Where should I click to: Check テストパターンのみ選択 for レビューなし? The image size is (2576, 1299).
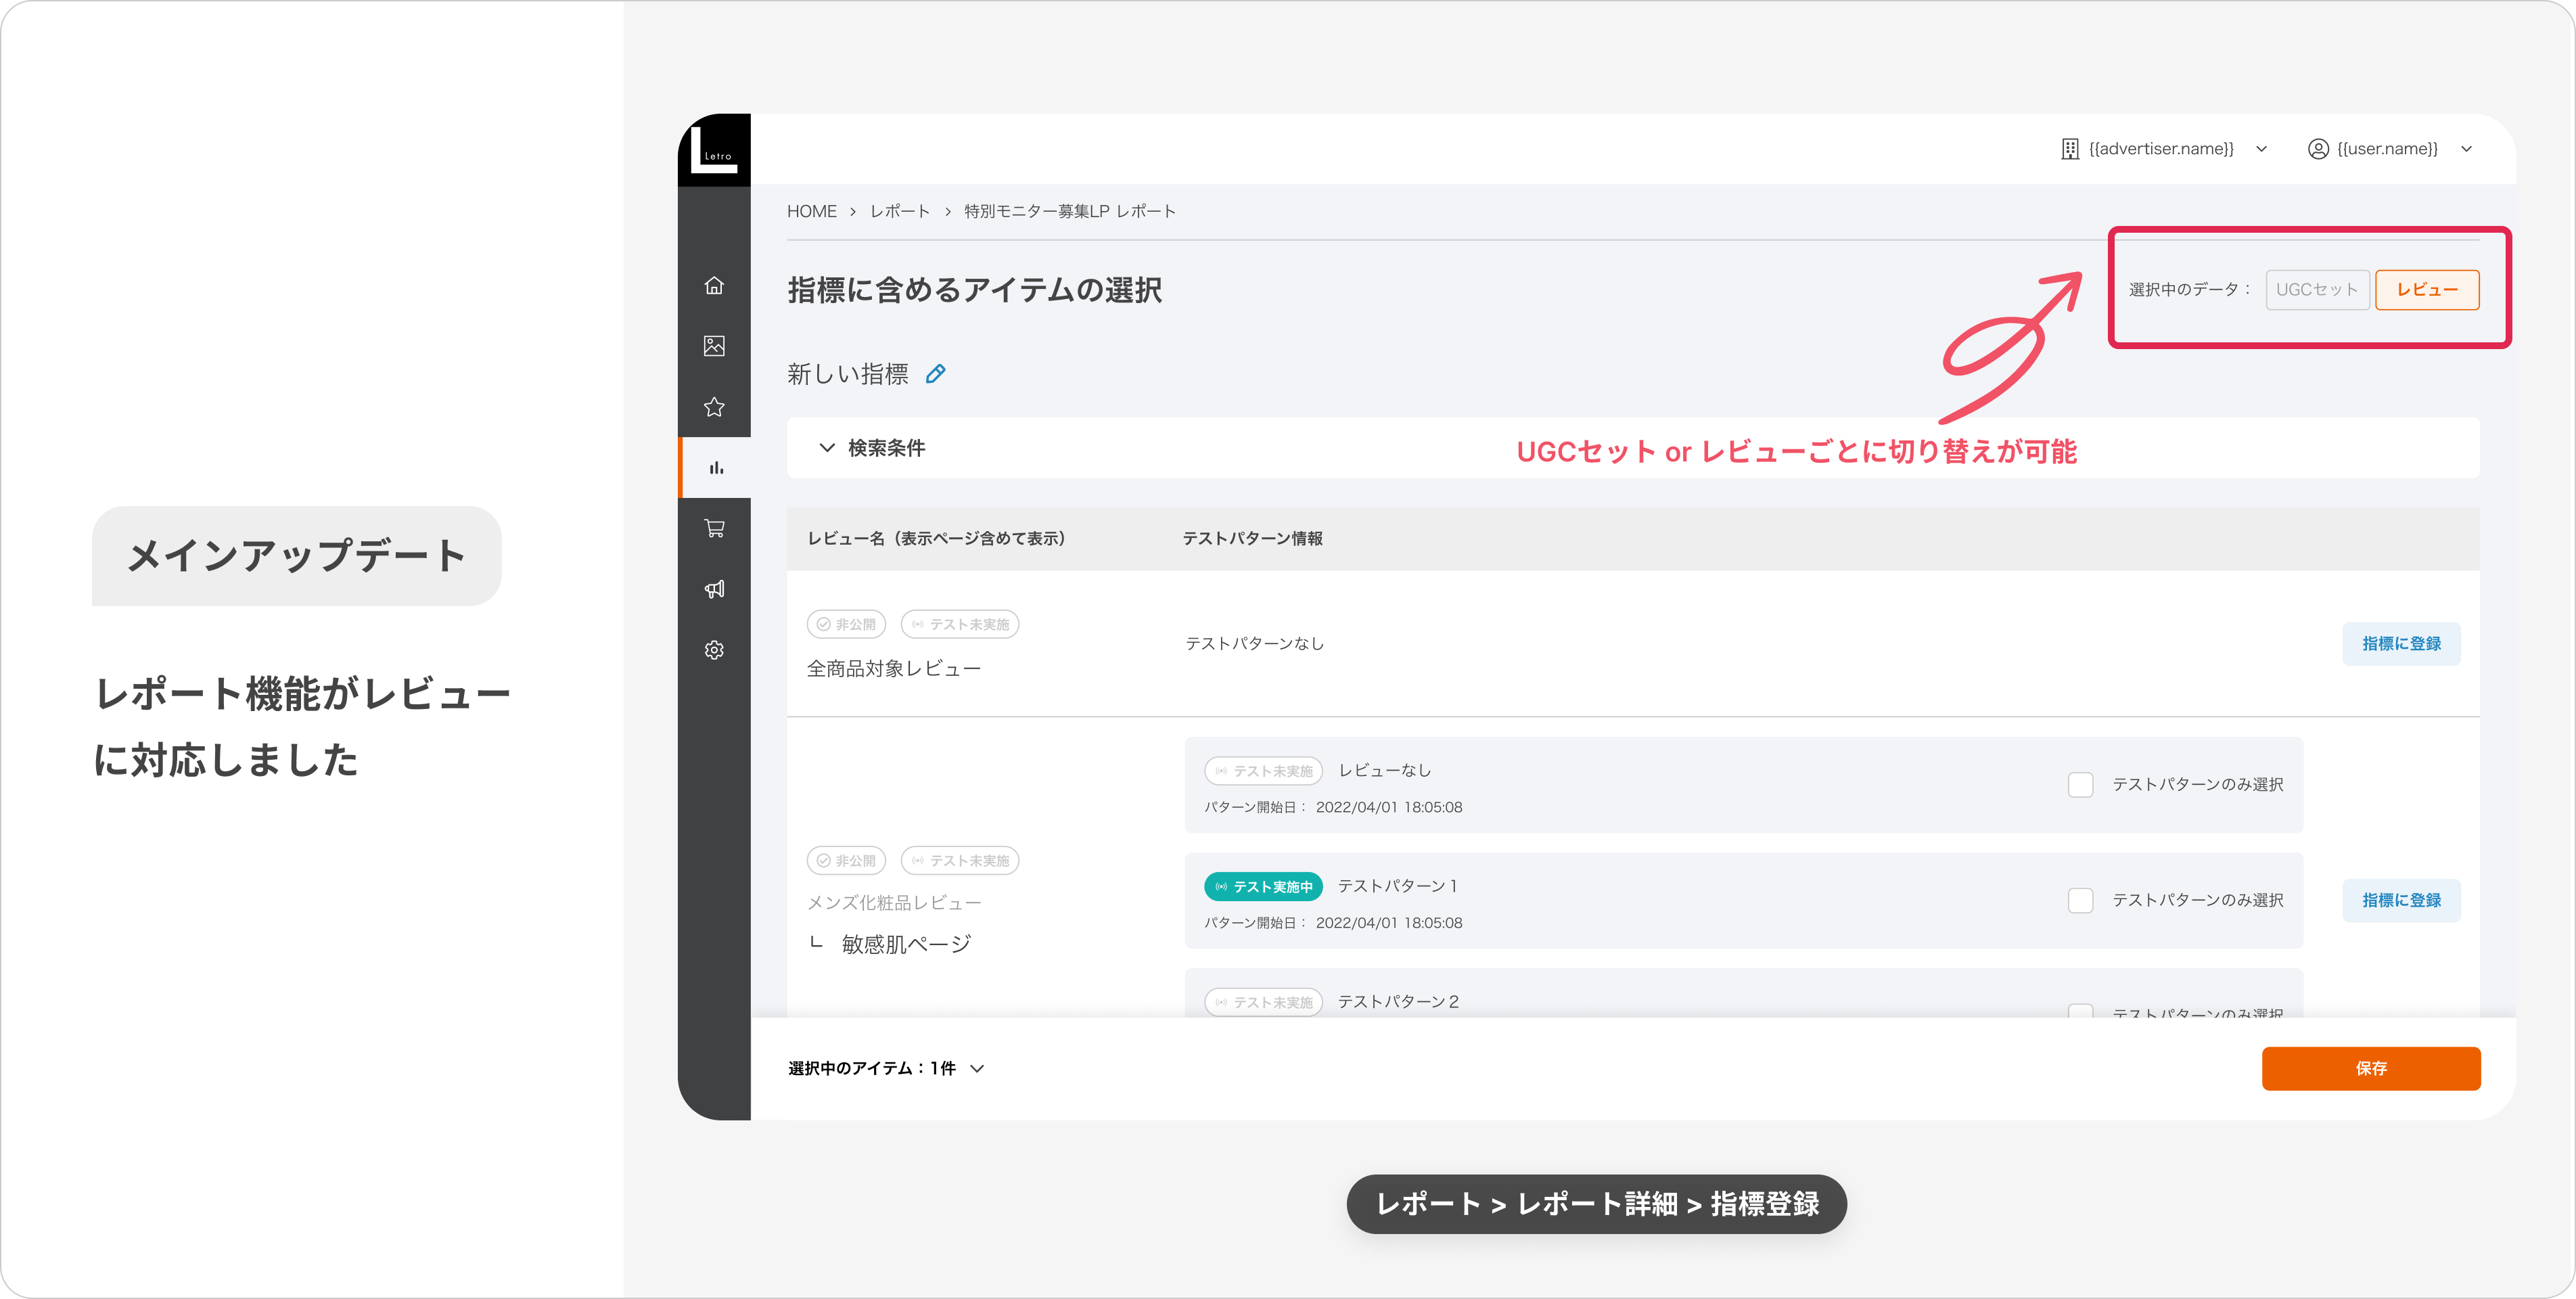point(2080,785)
